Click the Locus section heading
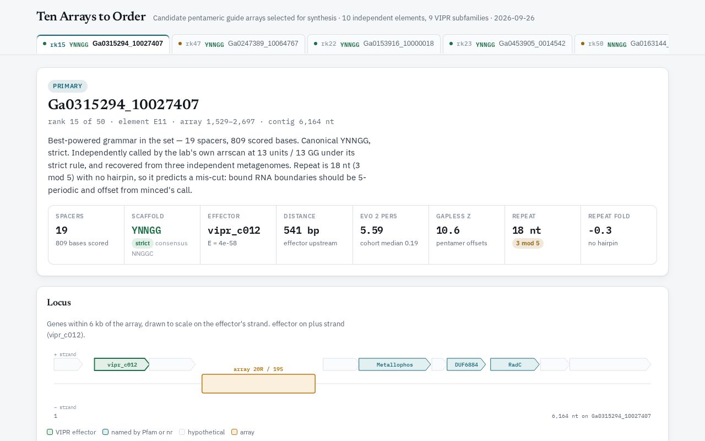705x441 pixels. (x=59, y=302)
